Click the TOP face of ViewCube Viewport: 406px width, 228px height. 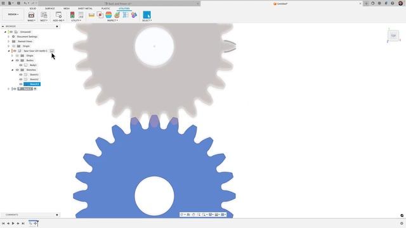point(393,36)
